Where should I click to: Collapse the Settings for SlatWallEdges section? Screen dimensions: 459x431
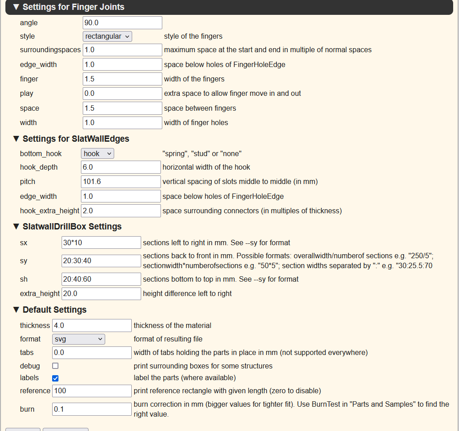(71, 139)
